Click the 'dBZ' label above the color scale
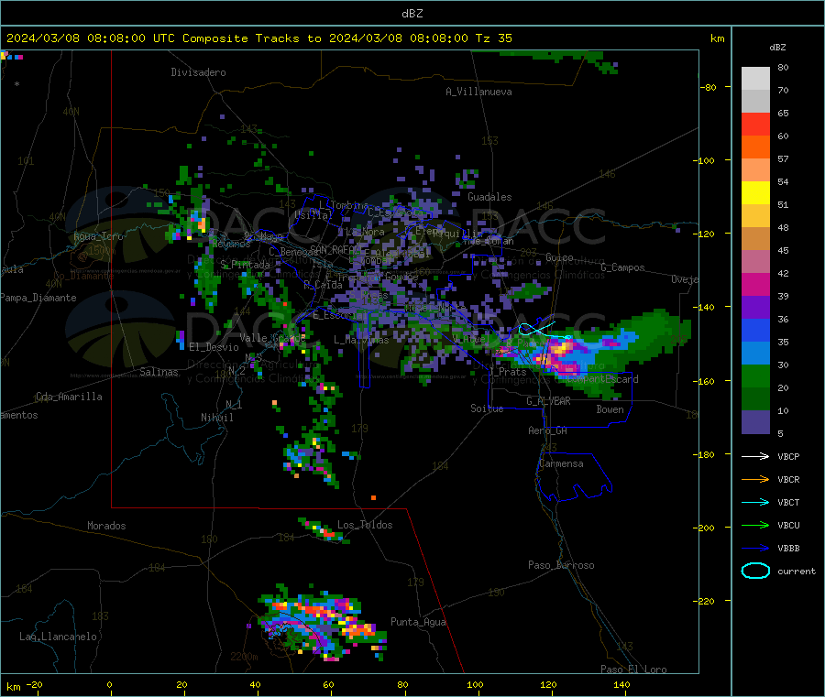The width and height of the screenshot is (825, 697). [777, 48]
